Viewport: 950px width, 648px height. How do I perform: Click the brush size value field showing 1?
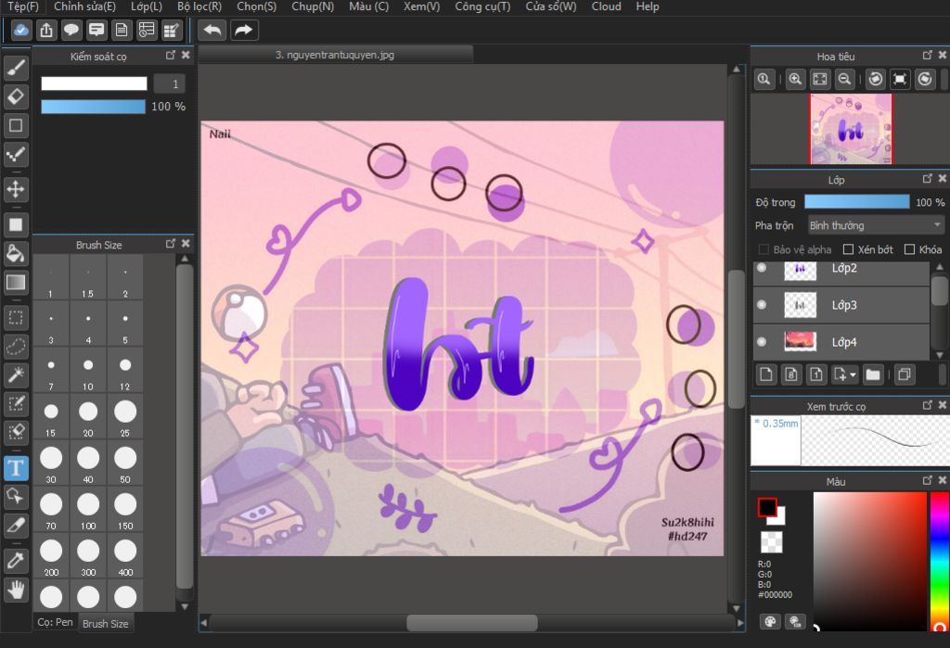(x=169, y=83)
